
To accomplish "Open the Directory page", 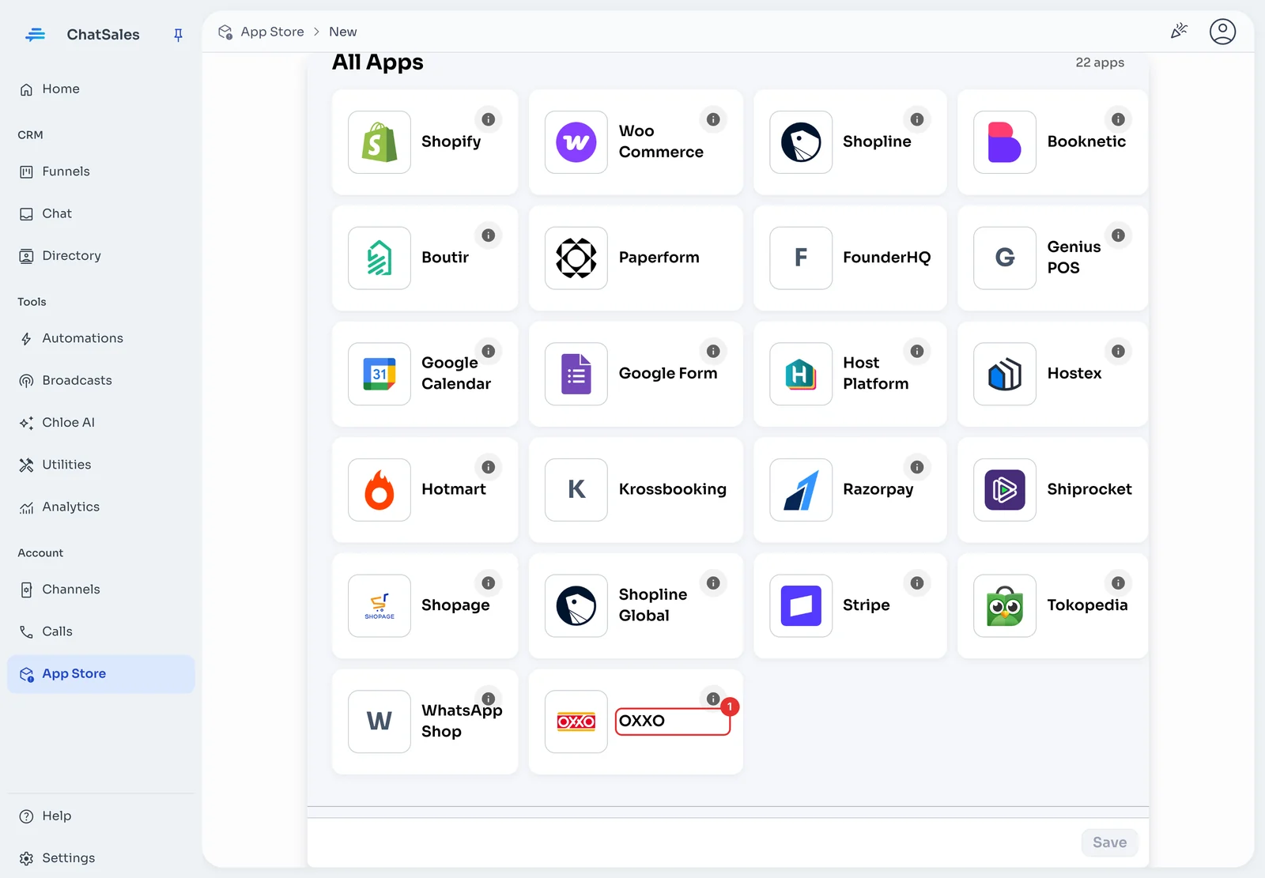I will coord(101,256).
